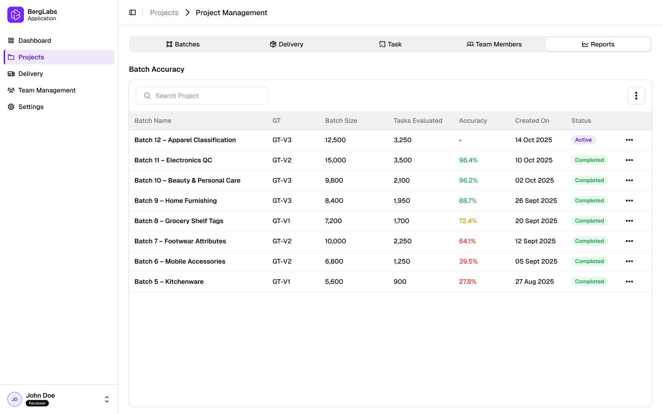The width and height of the screenshot is (663, 414).
Task: Switch to the Team Members tab
Action: [494, 44]
